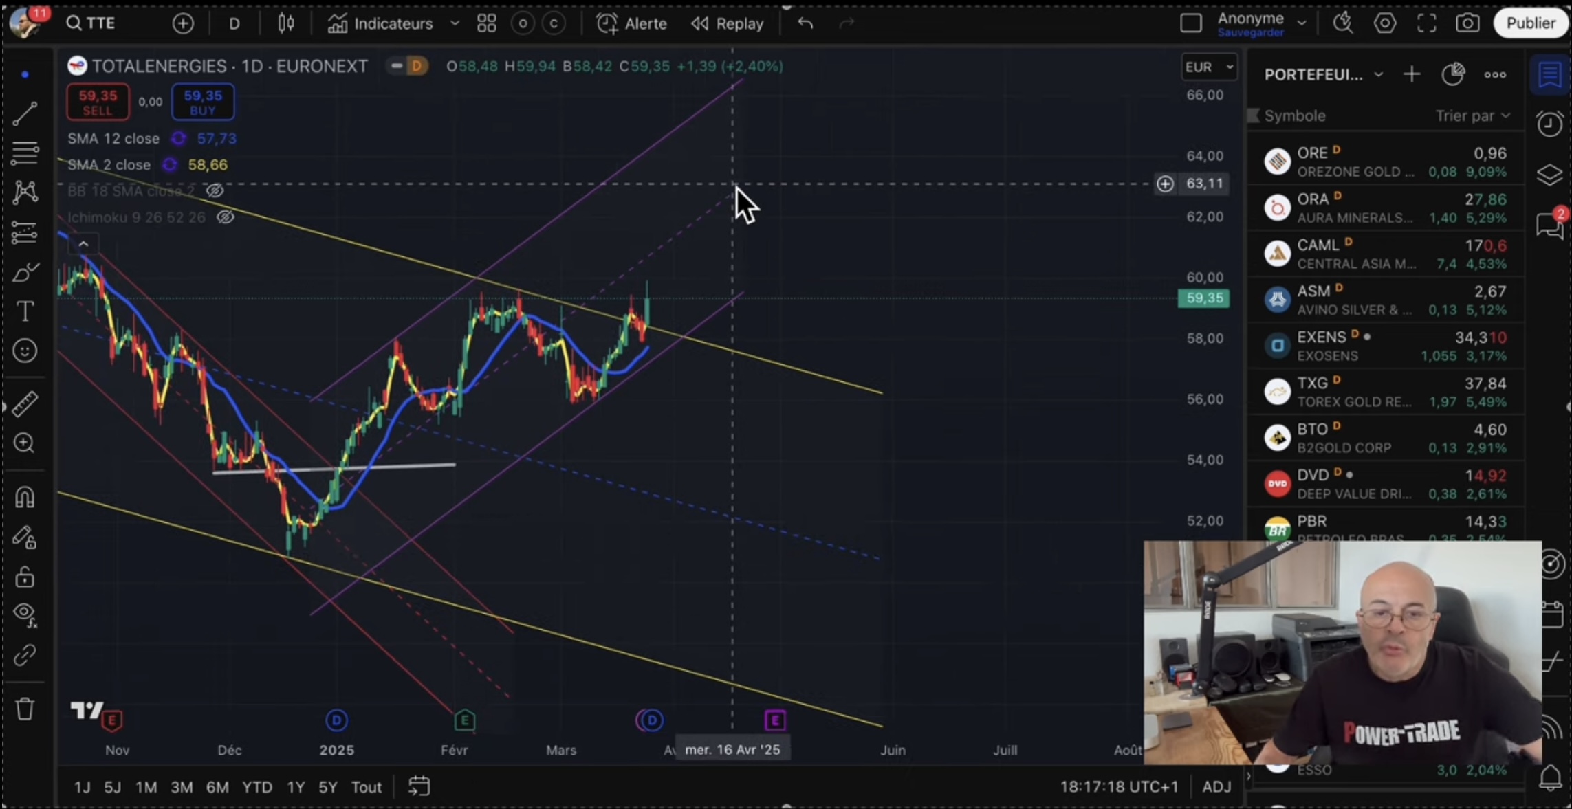This screenshot has height=809, width=1572.
Task: Click the purple E earnings marker
Action: point(775,720)
